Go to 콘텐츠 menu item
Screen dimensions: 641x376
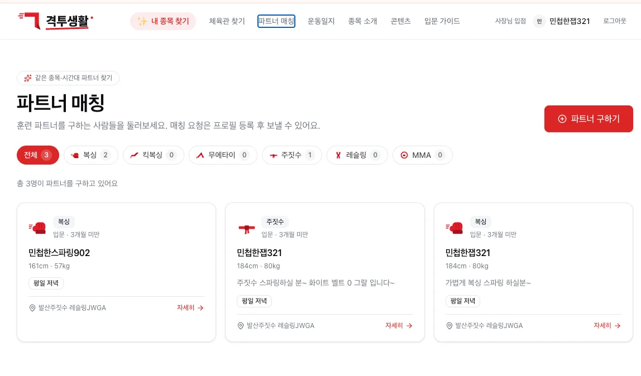(x=401, y=21)
